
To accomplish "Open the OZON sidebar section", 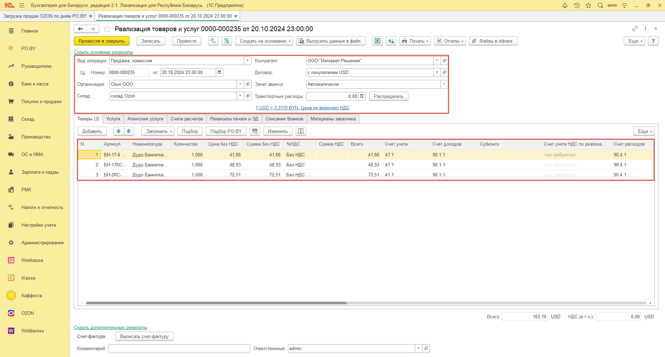I will pos(27,313).
